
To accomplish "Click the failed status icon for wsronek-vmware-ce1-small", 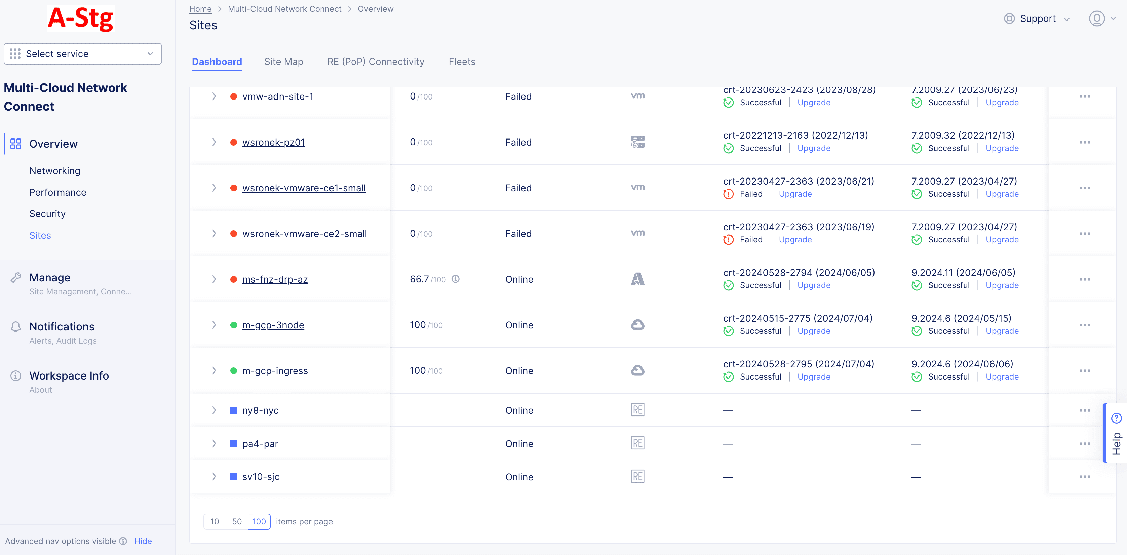I will tap(729, 194).
